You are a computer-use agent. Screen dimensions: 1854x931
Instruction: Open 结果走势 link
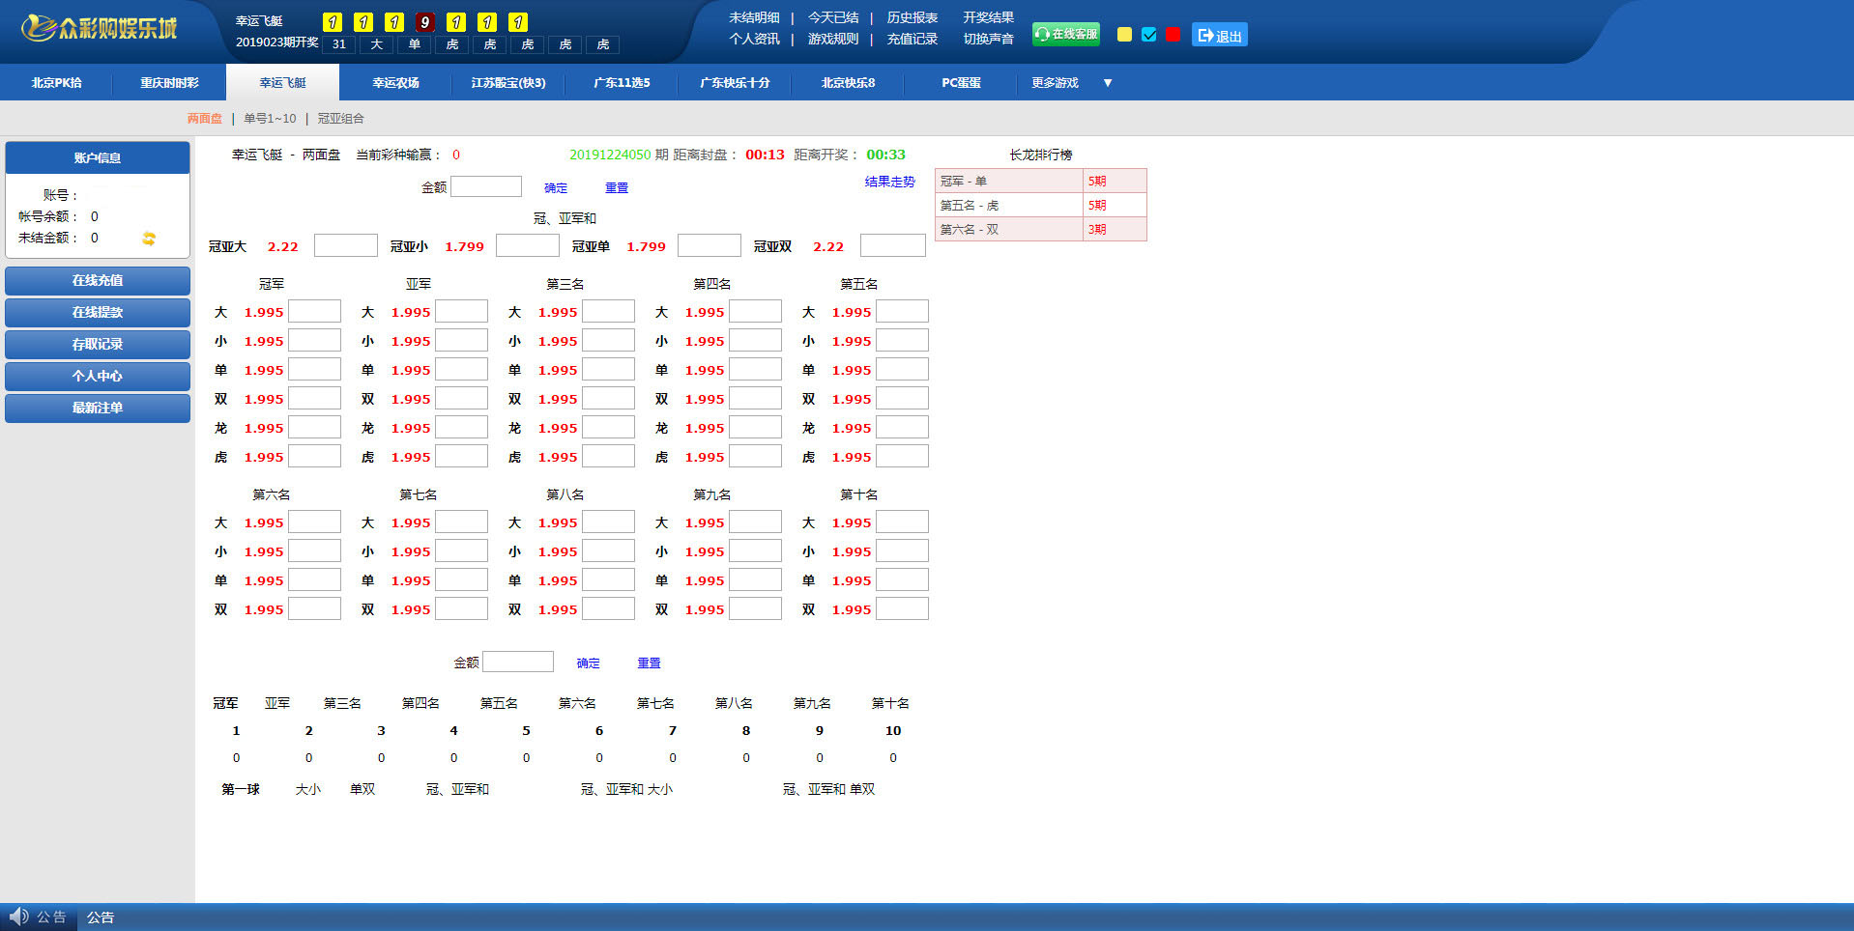(889, 182)
